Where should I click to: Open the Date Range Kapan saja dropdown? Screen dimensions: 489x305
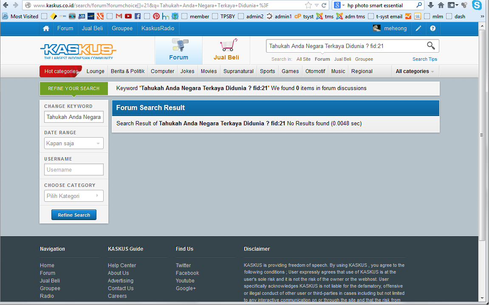[74, 143]
